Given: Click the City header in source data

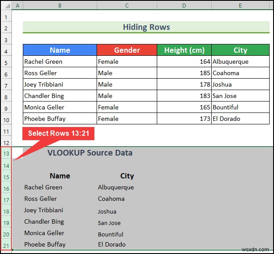Looking at the screenshot, I should pyautogui.click(x=127, y=176).
